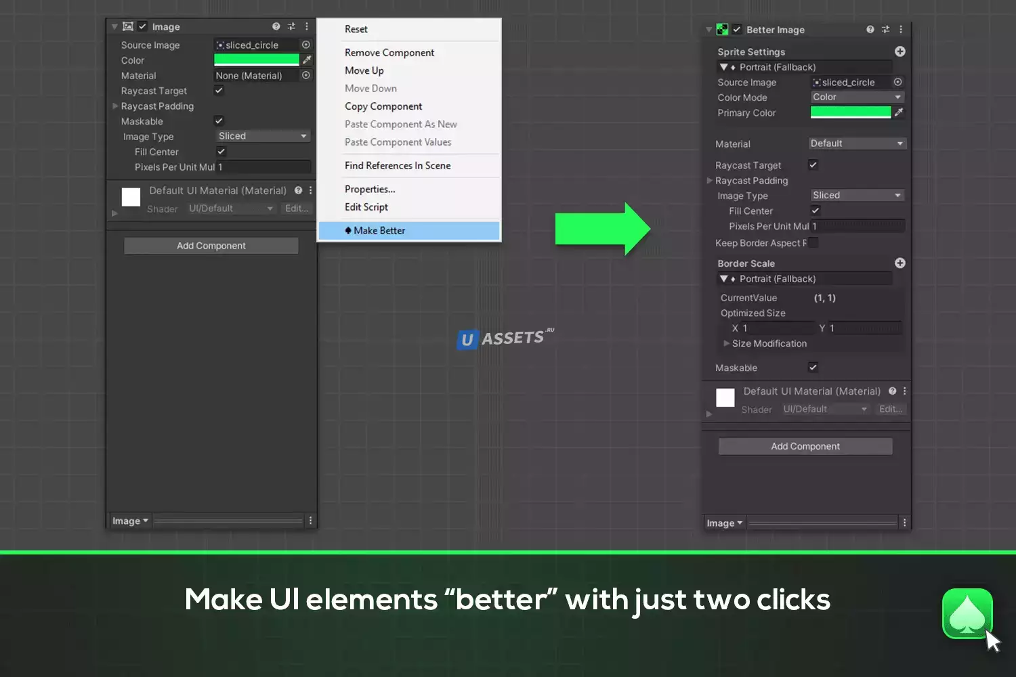
Task: Open the right panel's Default UI Material options menu
Action: pos(905,391)
